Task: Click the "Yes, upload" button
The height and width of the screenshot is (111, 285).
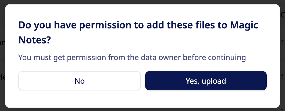Action: tap(206, 81)
